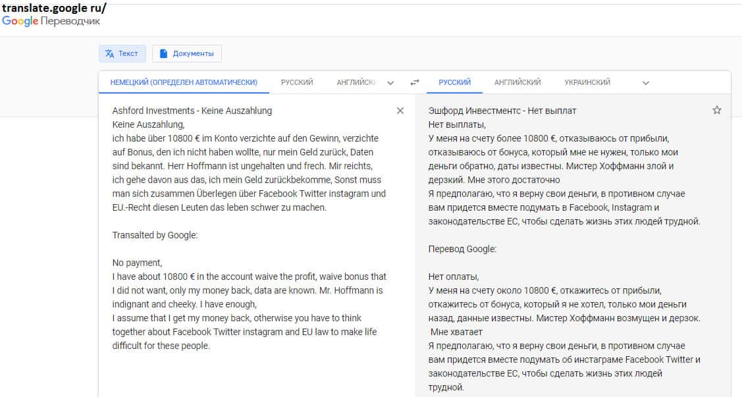Image resolution: width=742 pixels, height=397 pixels.
Task: Choose АНГЛИЙСКИЙ as source language
Action: pos(356,83)
